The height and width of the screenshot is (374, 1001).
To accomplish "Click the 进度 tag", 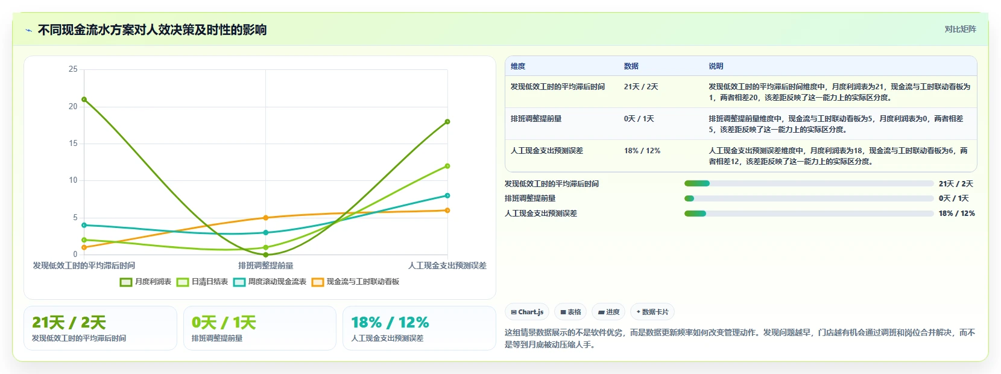I will click(608, 312).
